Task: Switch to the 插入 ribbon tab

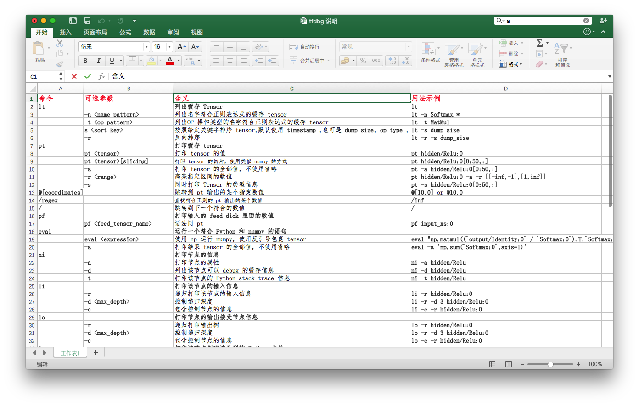Action: 65,32
